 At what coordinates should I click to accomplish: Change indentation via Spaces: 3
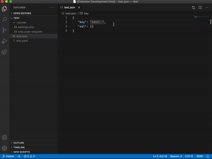[176, 156]
